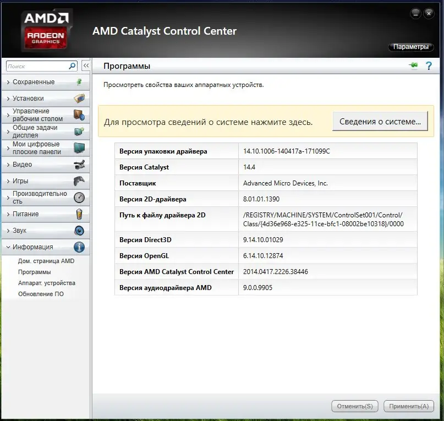The width and height of the screenshot is (444, 421).
Task: Click Advanced Micro Devices, Inc. cell
Action: coord(286,183)
